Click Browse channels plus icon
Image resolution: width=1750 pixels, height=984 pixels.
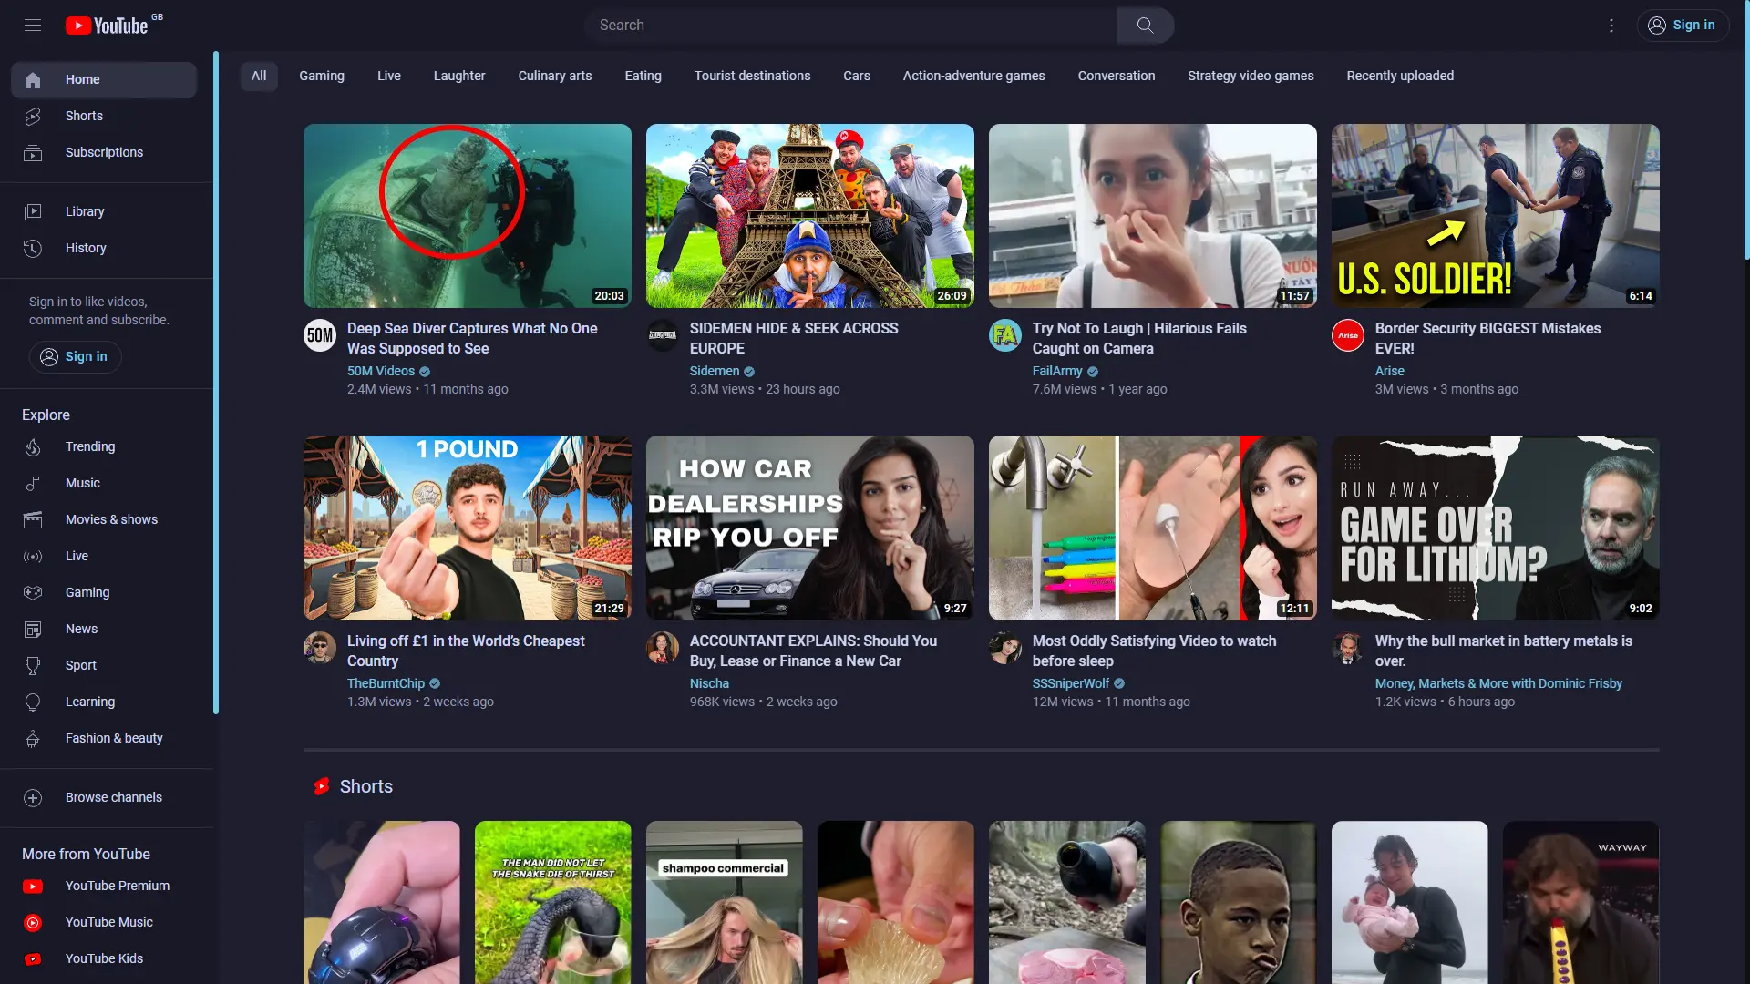point(33,798)
